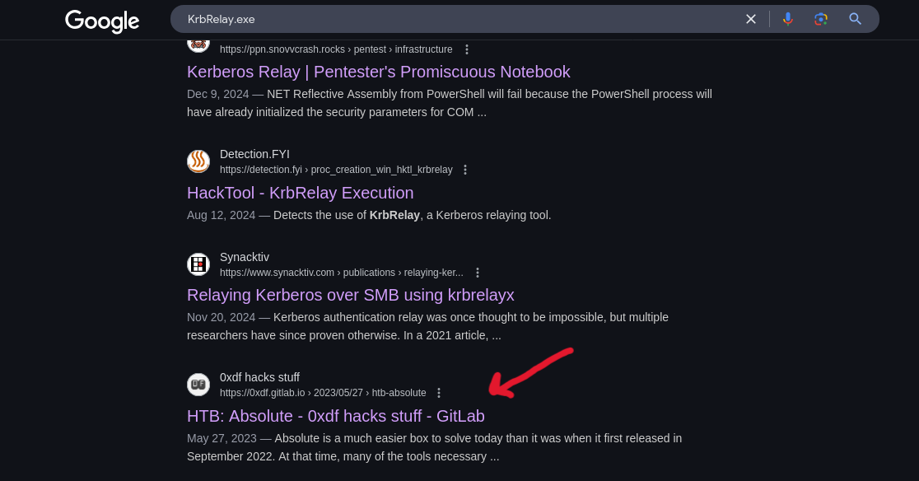The image size is (919, 481).
Task: Click the Detection.FYI site favicon
Action: [198, 161]
